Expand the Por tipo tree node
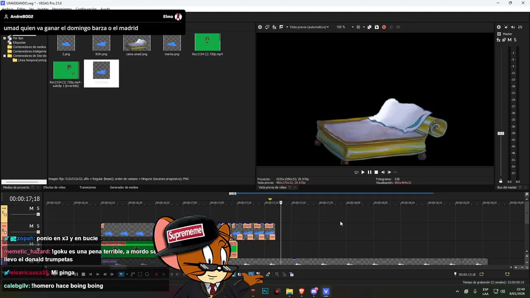 coord(5,38)
